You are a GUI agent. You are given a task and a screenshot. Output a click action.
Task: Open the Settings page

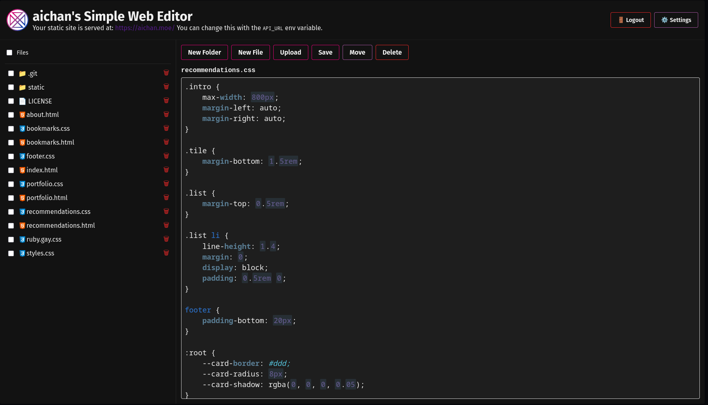click(676, 20)
